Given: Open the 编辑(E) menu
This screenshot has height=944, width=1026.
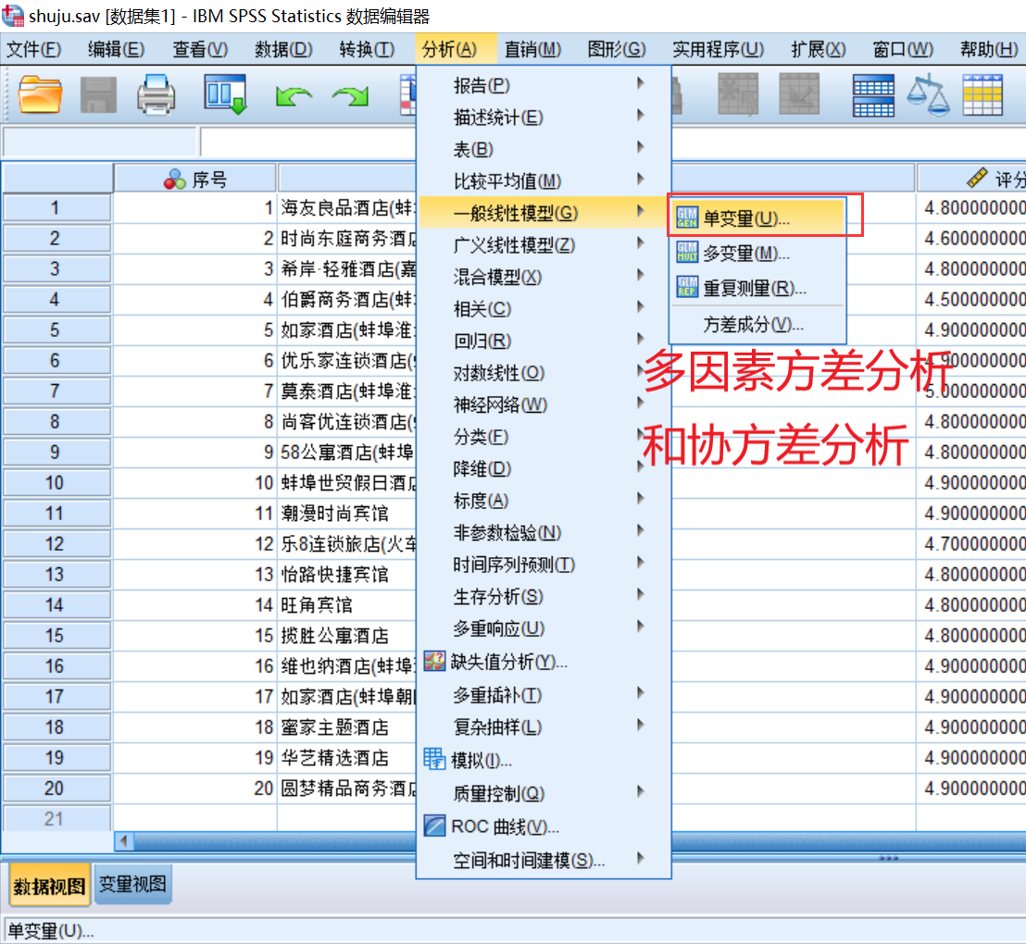Looking at the screenshot, I should (x=117, y=49).
